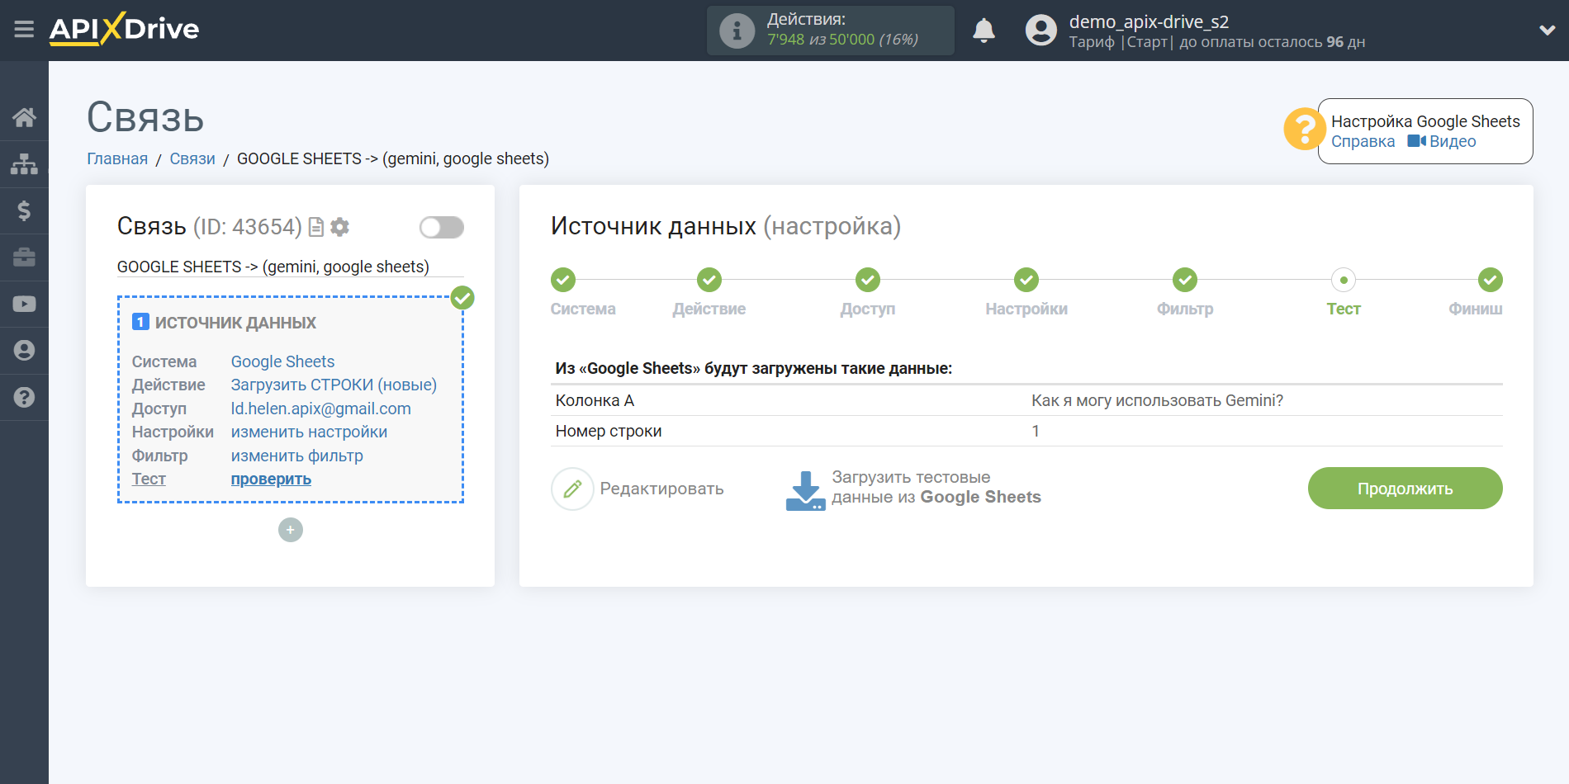The height and width of the screenshot is (784, 1569).
Task: Click the user avatar icon
Action: [x=1040, y=31]
